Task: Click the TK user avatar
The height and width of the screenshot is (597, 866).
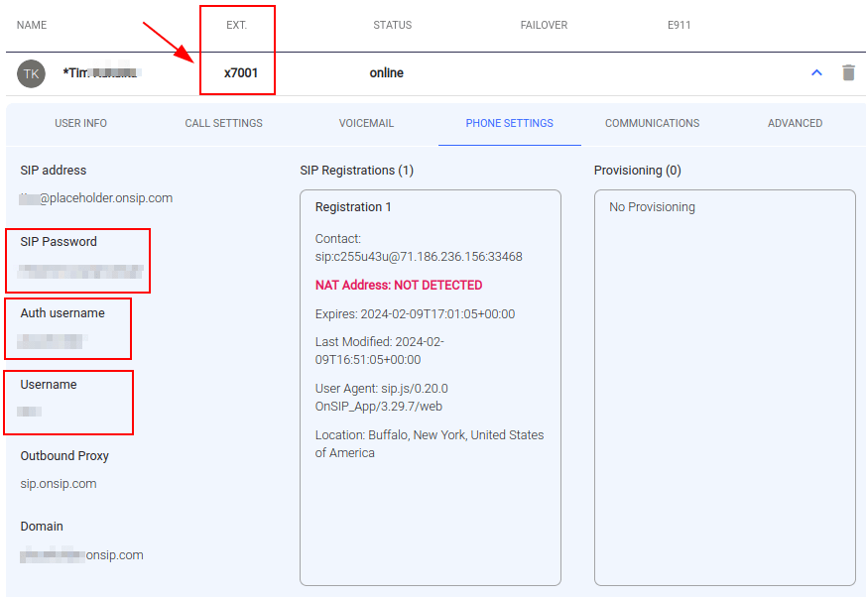Action: click(30, 72)
